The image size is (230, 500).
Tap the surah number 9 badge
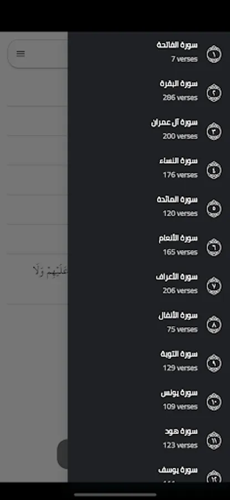click(x=214, y=363)
